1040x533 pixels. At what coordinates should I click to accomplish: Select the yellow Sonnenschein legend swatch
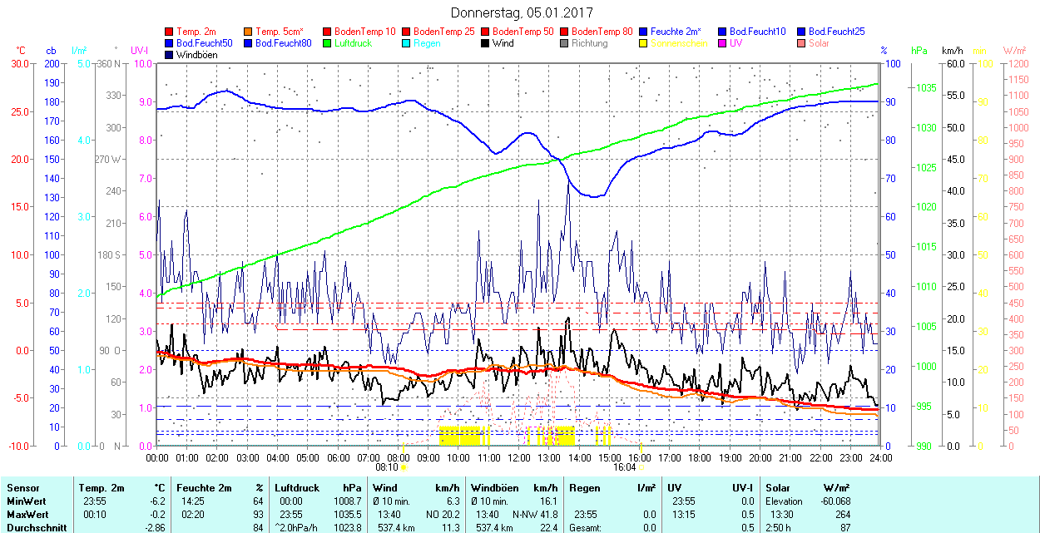click(x=644, y=43)
